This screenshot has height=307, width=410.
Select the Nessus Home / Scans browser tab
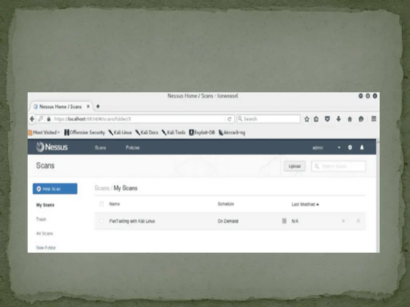(60, 106)
